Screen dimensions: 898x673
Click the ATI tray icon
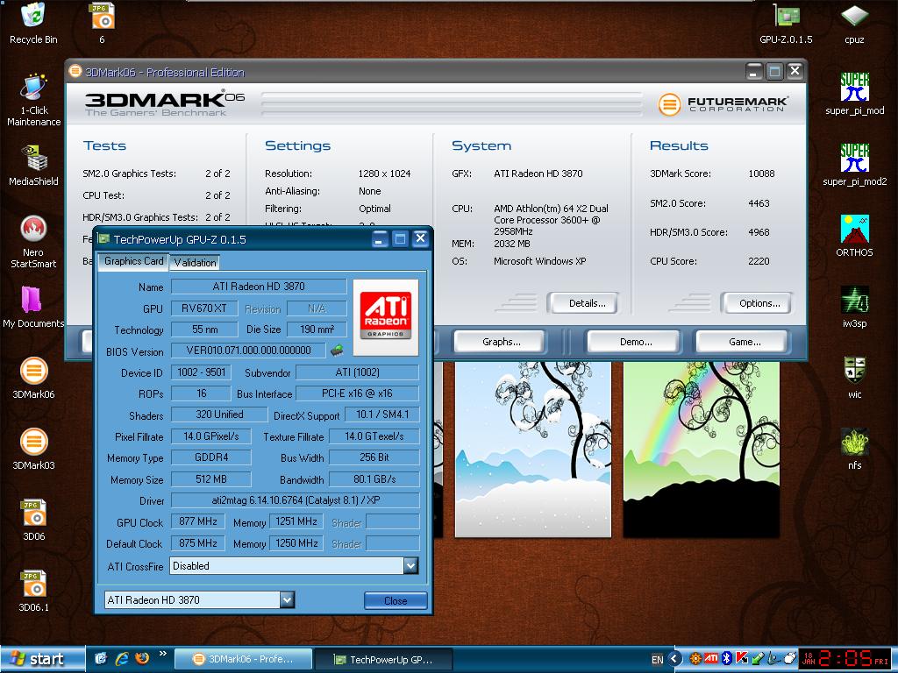point(710,659)
